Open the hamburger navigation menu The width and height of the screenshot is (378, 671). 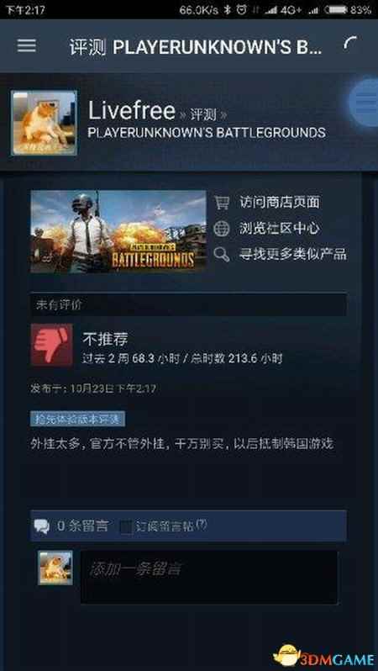coord(27,45)
